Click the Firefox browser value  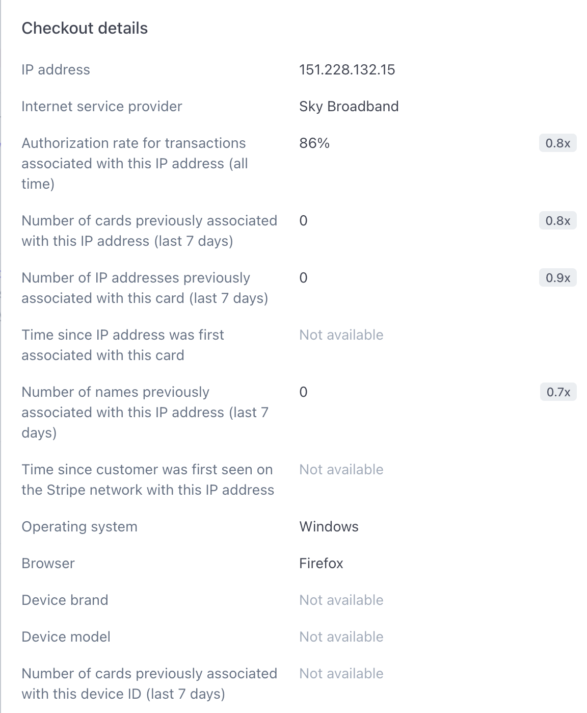321,564
